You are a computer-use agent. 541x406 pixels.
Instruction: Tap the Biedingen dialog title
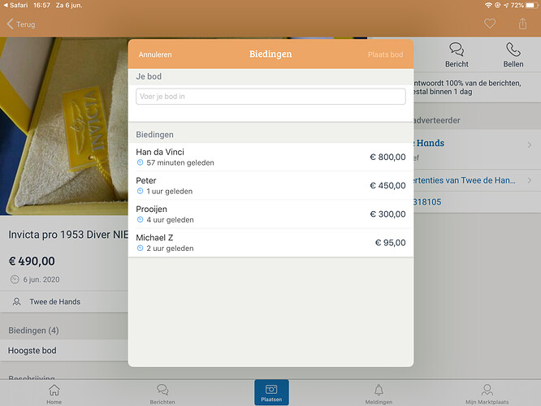coord(270,54)
